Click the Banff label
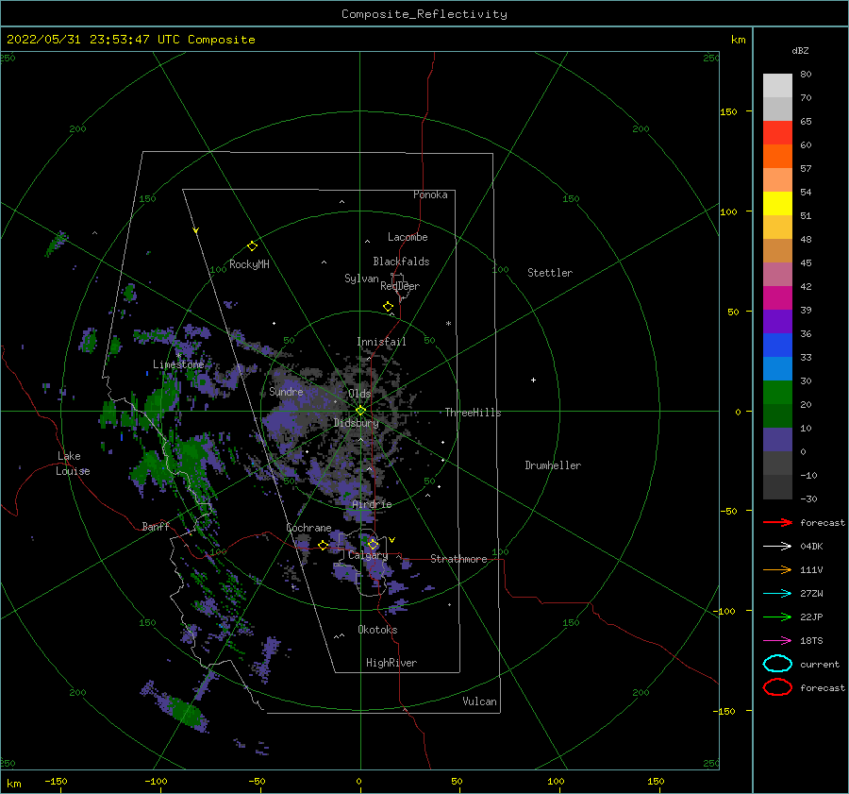 (156, 527)
